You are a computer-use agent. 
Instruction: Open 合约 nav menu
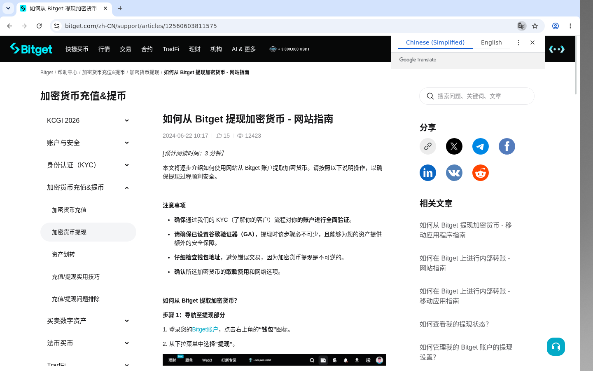point(147,49)
